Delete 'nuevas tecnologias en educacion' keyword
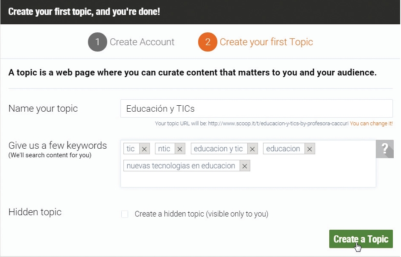Image resolution: width=401 pixels, height=257 pixels. [245, 166]
